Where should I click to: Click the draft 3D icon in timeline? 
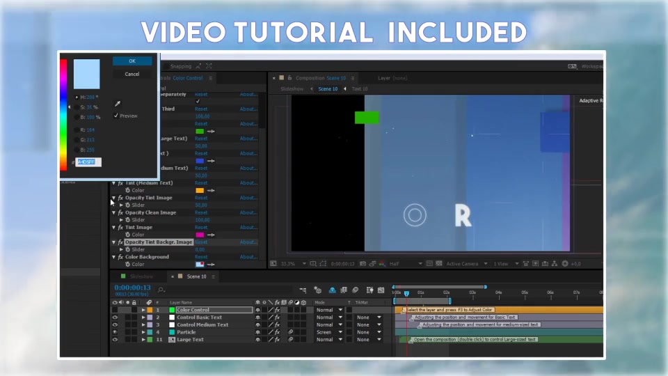coord(318,290)
